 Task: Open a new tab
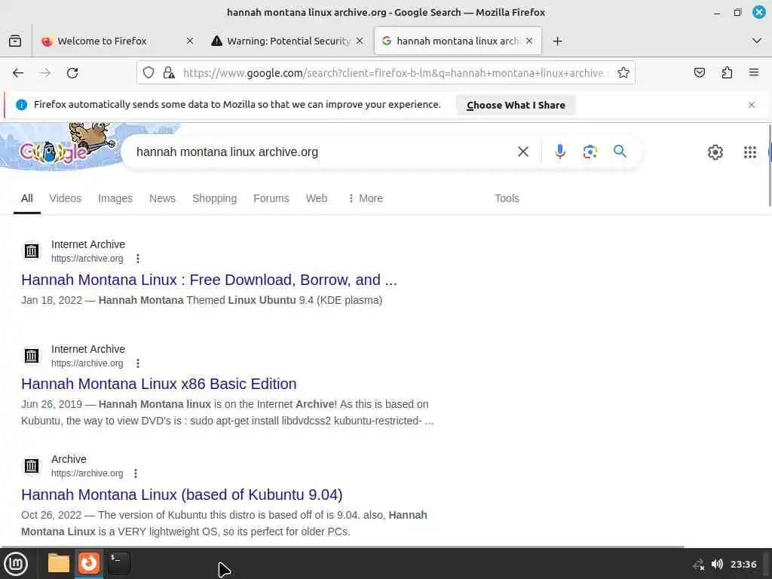pos(557,41)
